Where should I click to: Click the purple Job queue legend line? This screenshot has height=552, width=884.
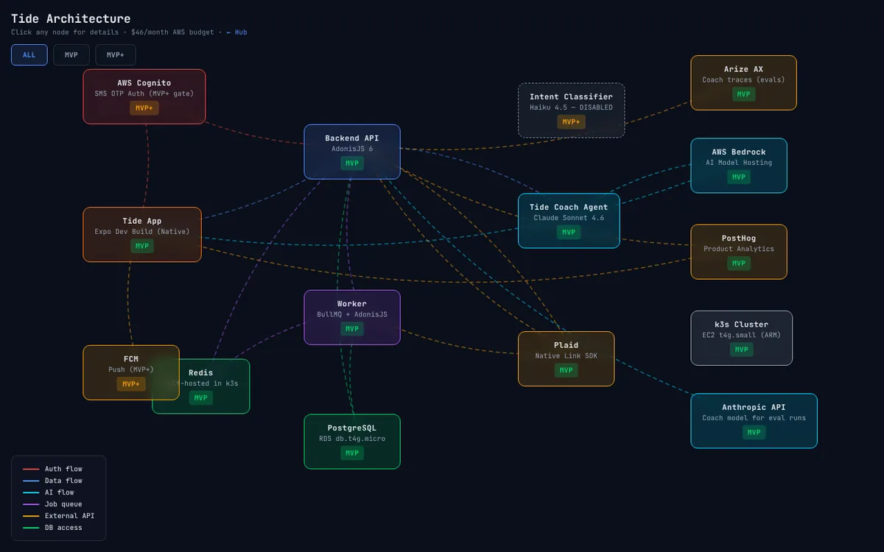click(x=31, y=504)
